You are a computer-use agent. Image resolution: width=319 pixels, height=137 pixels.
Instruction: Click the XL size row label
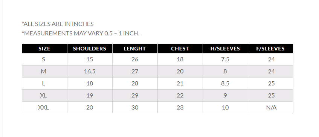click(43, 95)
